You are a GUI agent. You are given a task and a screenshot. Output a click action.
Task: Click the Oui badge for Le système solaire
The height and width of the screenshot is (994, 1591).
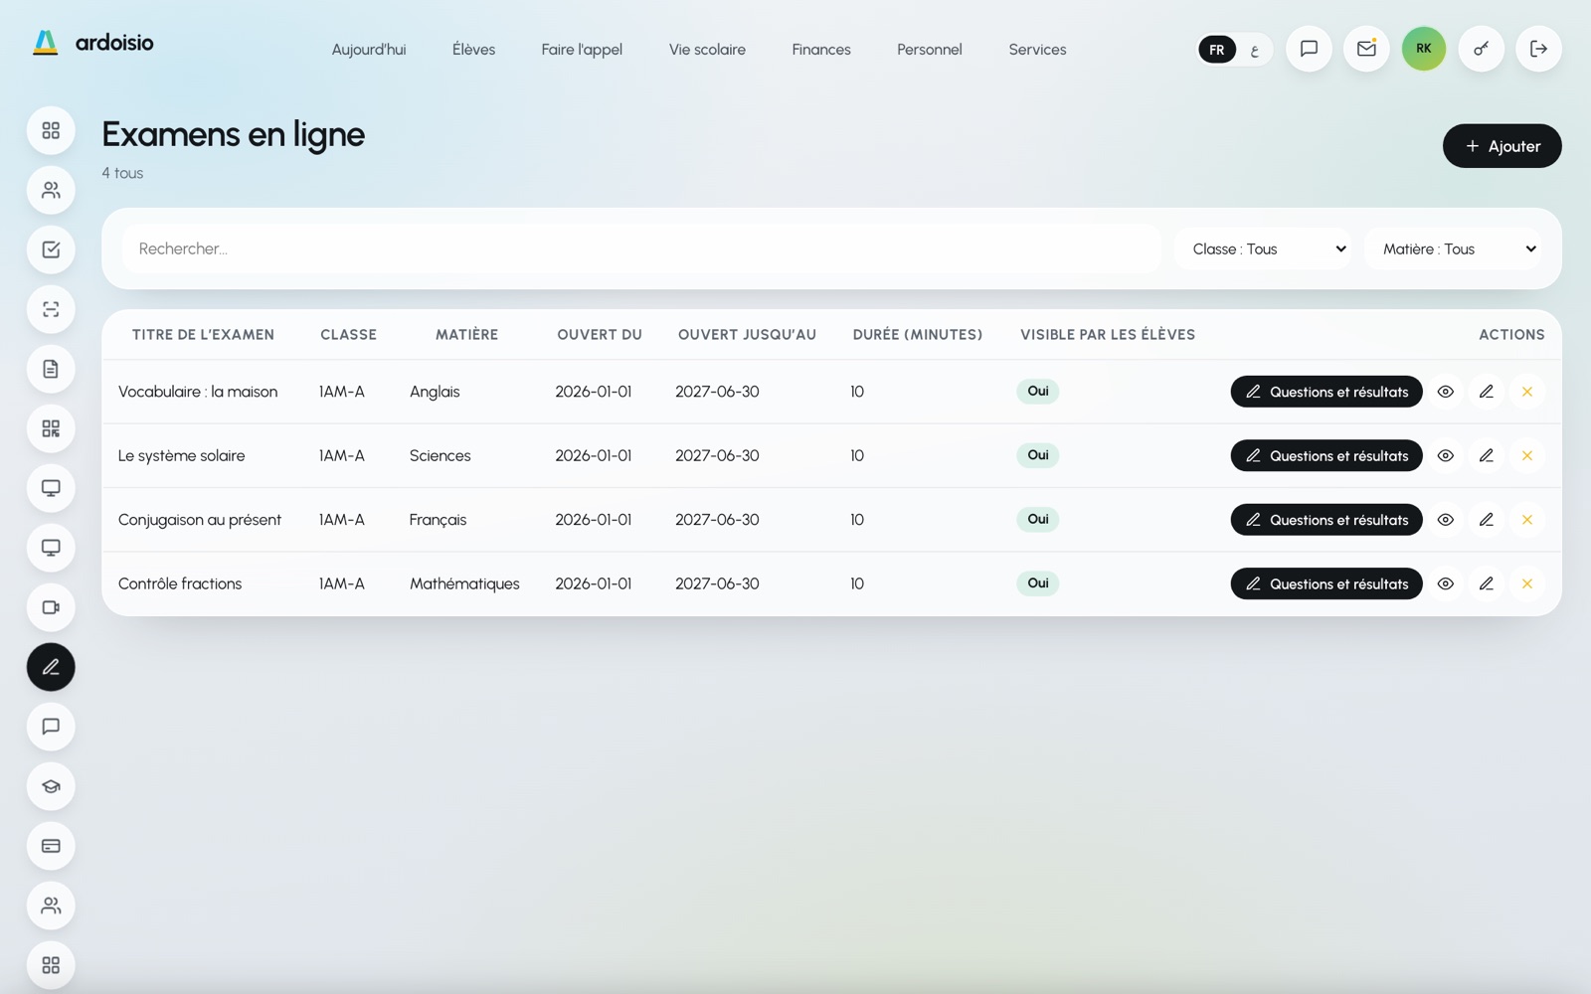coord(1038,455)
